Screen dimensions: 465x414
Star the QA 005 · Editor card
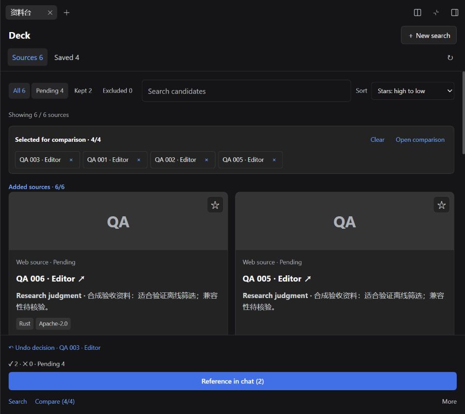[441, 205]
